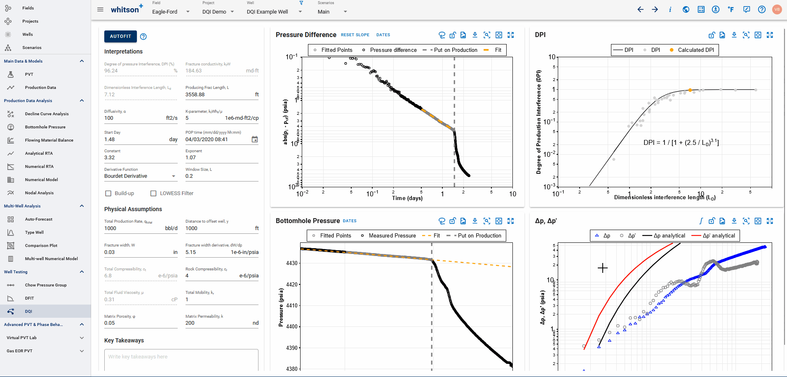The width and height of the screenshot is (787, 377).
Task: Open the unit calculator icon in top bar
Action: pos(701,9)
